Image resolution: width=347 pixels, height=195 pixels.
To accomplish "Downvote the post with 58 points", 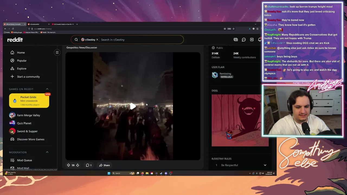I will pos(78,165).
